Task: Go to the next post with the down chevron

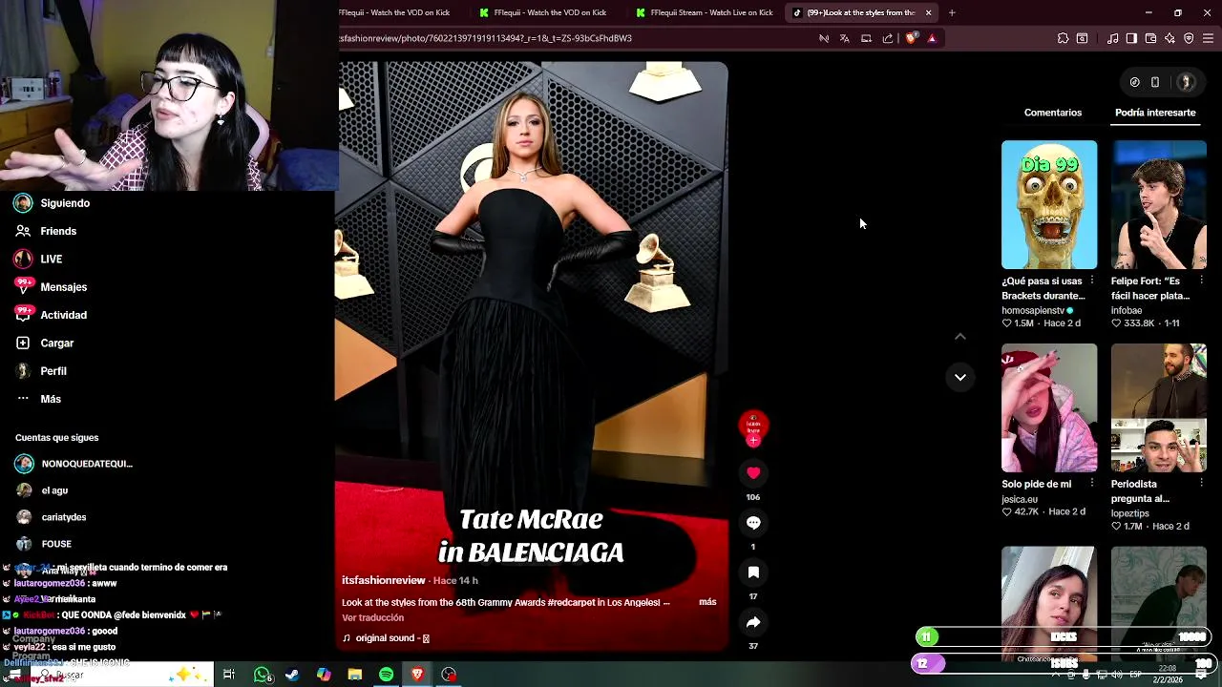Action: coord(960,377)
